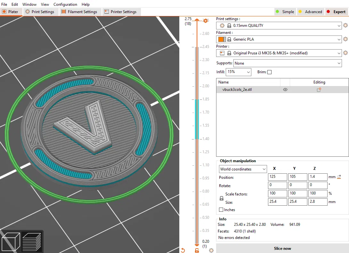Click the Rotate X input field
The width and height of the screenshot is (349, 253).
tap(278, 185)
